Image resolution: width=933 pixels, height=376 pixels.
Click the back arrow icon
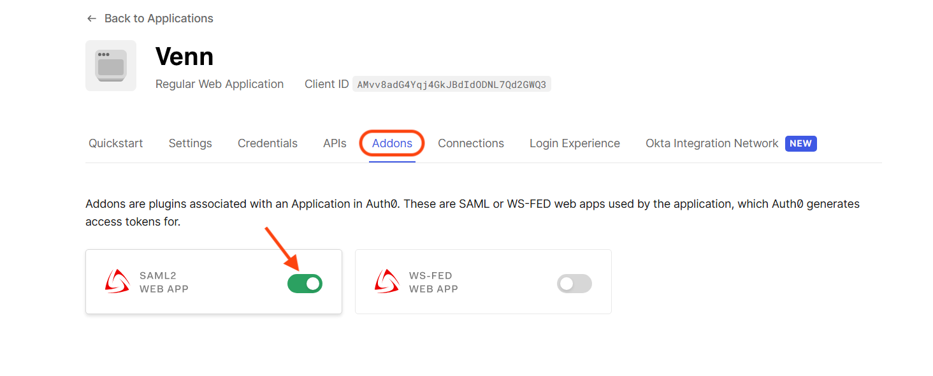91,18
